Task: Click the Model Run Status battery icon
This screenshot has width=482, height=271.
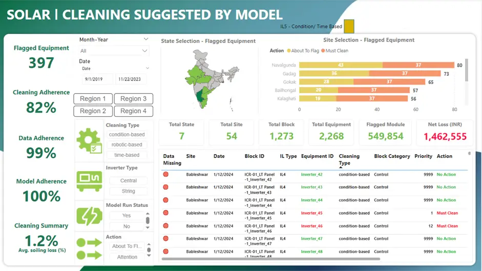Action: [x=89, y=216]
